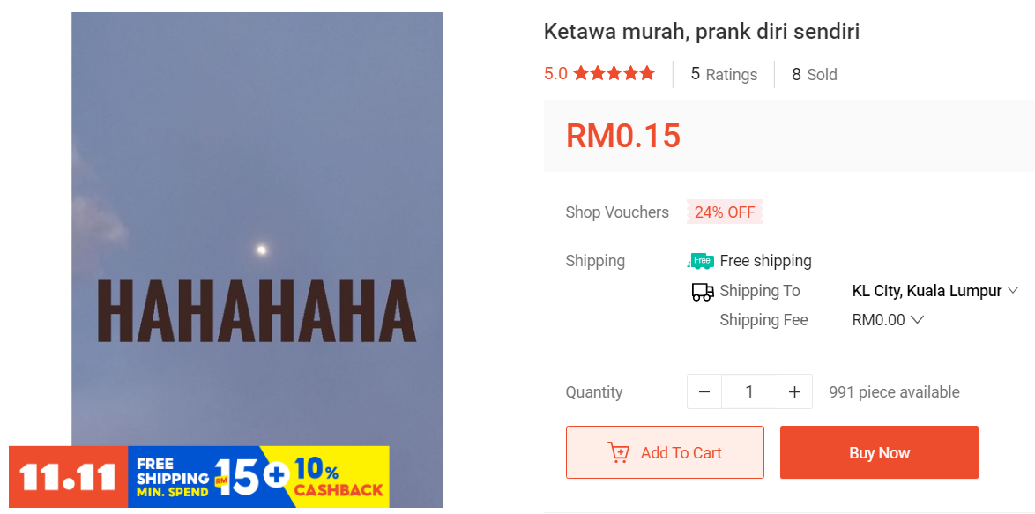The height and width of the screenshot is (514, 1035).
Task: Click the delivery truck icon beside Shipping To
Action: (703, 292)
